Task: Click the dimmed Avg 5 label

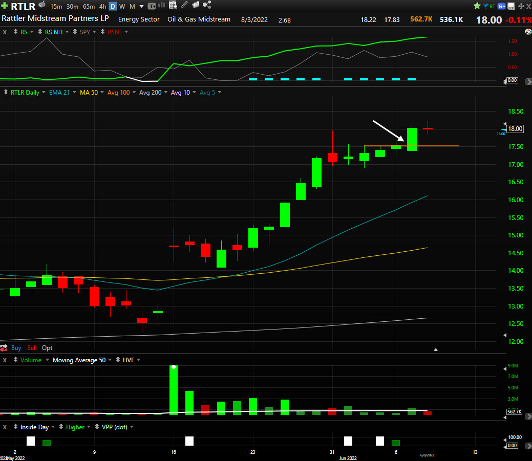Action: (207, 92)
